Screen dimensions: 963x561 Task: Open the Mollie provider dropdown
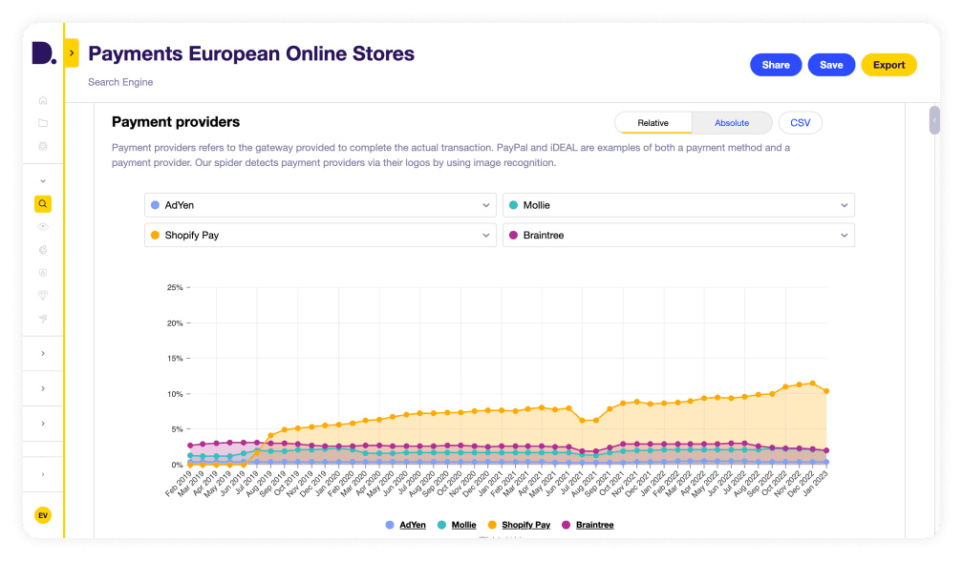tap(678, 205)
